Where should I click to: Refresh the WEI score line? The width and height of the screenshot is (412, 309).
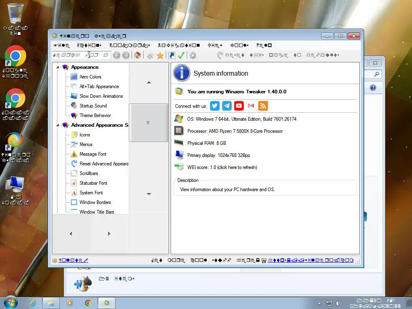pyautogui.click(x=222, y=167)
